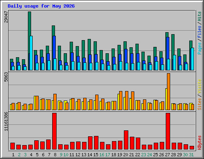Select day 25 on the date axis
The image size is (204, 159).
(155, 155)
